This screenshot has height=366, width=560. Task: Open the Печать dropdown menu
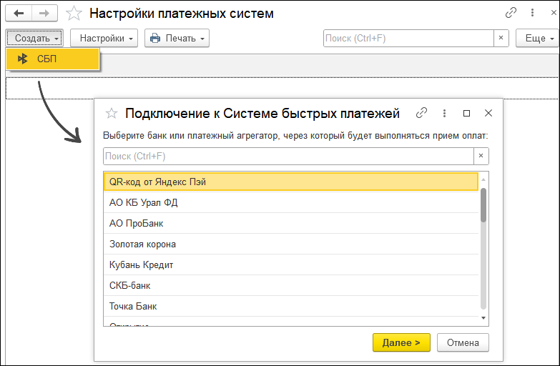(177, 38)
